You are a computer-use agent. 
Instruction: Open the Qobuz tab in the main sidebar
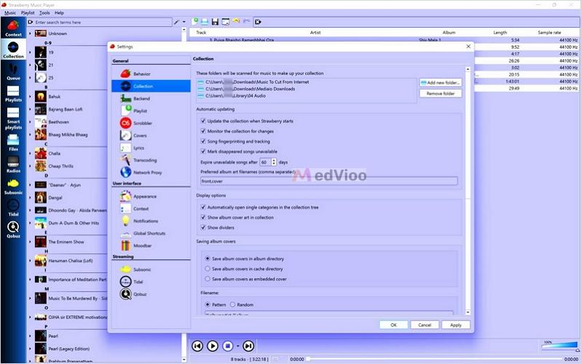point(13,229)
